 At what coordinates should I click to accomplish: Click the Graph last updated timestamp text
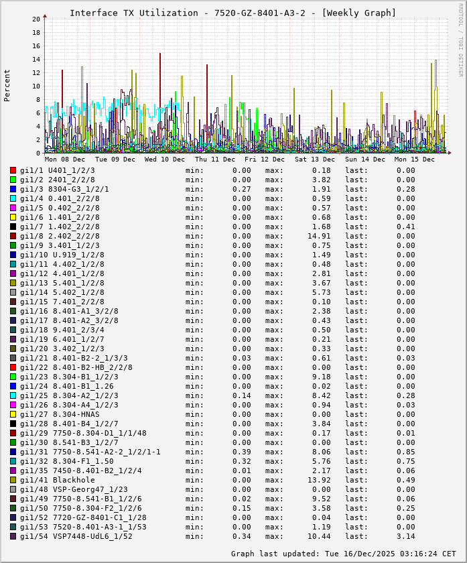click(x=344, y=554)
